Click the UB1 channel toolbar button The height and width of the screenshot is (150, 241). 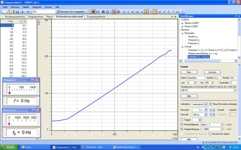click(137, 12)
